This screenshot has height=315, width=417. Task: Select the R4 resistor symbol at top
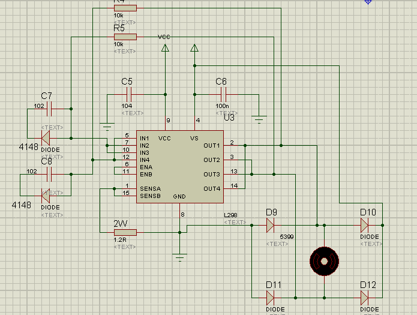[125, 8]
